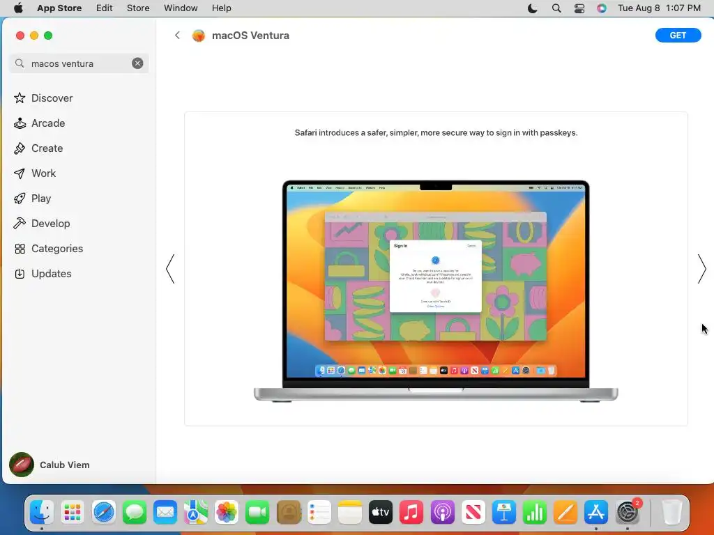Open Safari from the Dock
This screenshot has width=714, height=535.
click(x=103, y=512)
